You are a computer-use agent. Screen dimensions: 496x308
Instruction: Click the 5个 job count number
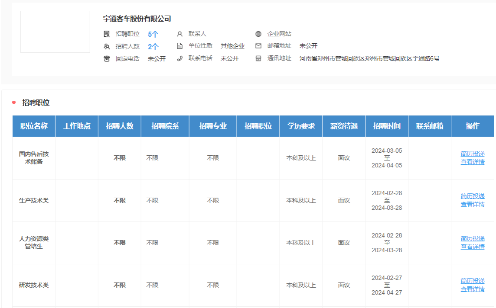tap(153, 34)
